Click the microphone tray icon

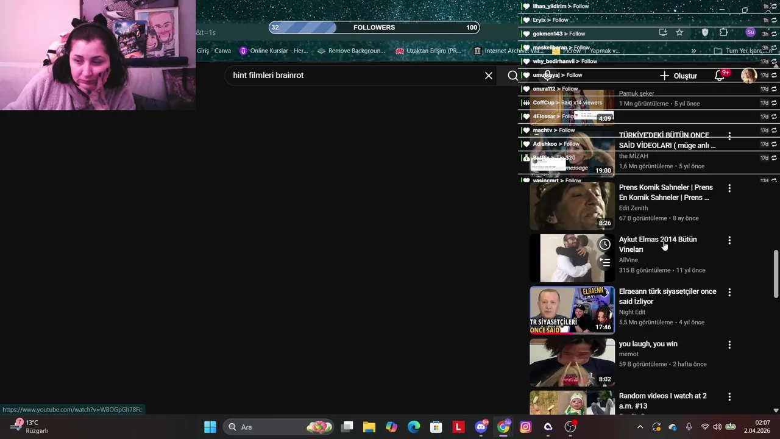689,427
